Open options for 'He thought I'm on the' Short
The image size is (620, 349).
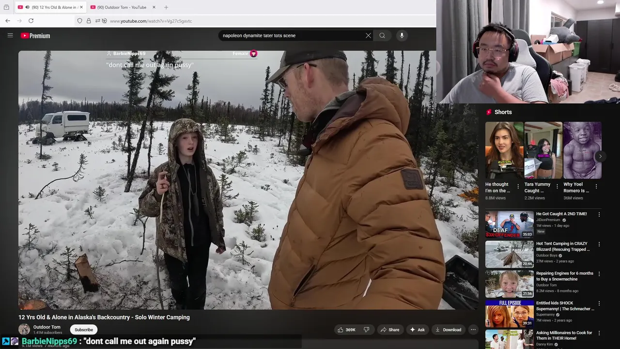518,186
